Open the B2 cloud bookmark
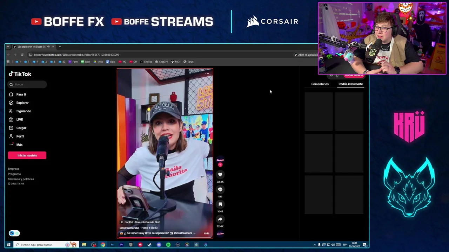 [62, 62]
